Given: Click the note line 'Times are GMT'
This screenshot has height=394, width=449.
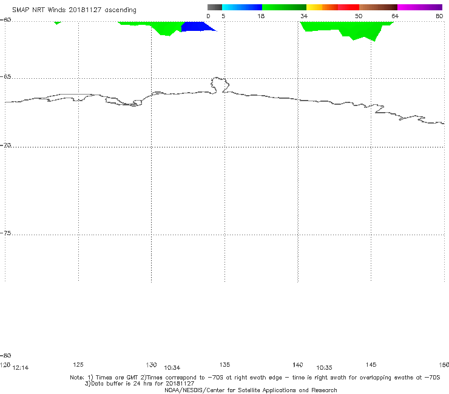Looking at the screenshot, I should (117, 378).
